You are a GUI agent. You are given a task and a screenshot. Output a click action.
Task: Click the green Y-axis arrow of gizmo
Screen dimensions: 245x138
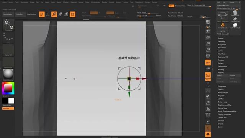point(129,95)
